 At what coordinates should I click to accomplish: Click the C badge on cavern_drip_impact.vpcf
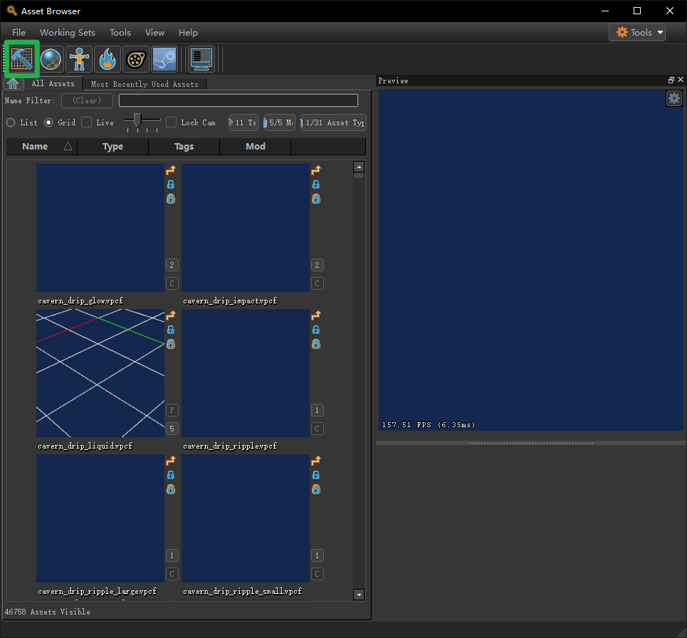[318, 283]
